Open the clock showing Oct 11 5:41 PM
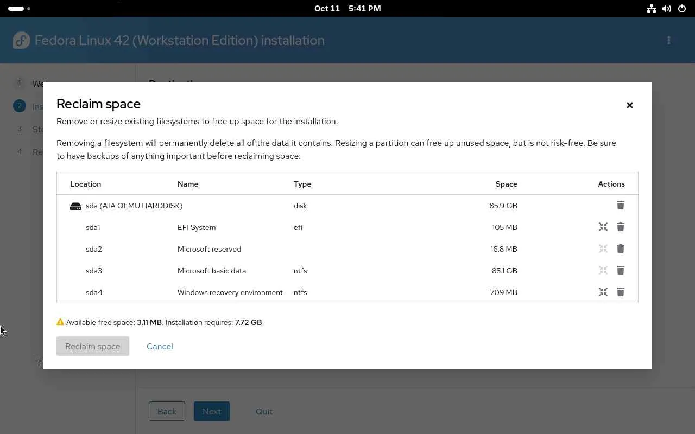Screen dimensions: 695x434 [347, 9]
